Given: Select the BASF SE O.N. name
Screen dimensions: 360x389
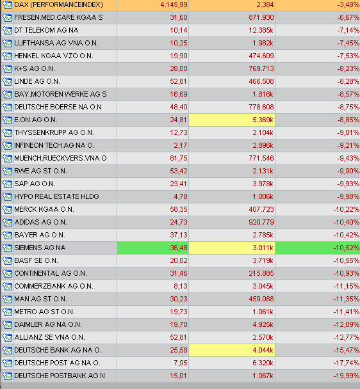Looking at the screenshot, I should coord(36,260).
